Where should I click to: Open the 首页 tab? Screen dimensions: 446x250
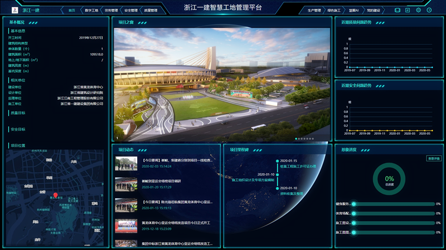(72, 10)
